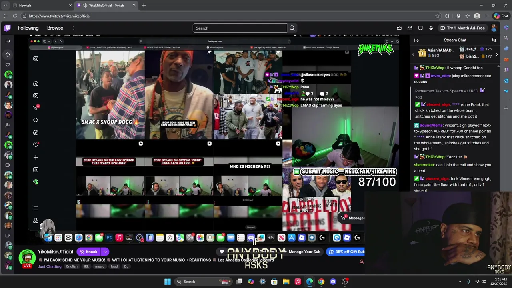Open the media control music icon
This screenshot has height=288, width=512.
[x=458, y=16]
